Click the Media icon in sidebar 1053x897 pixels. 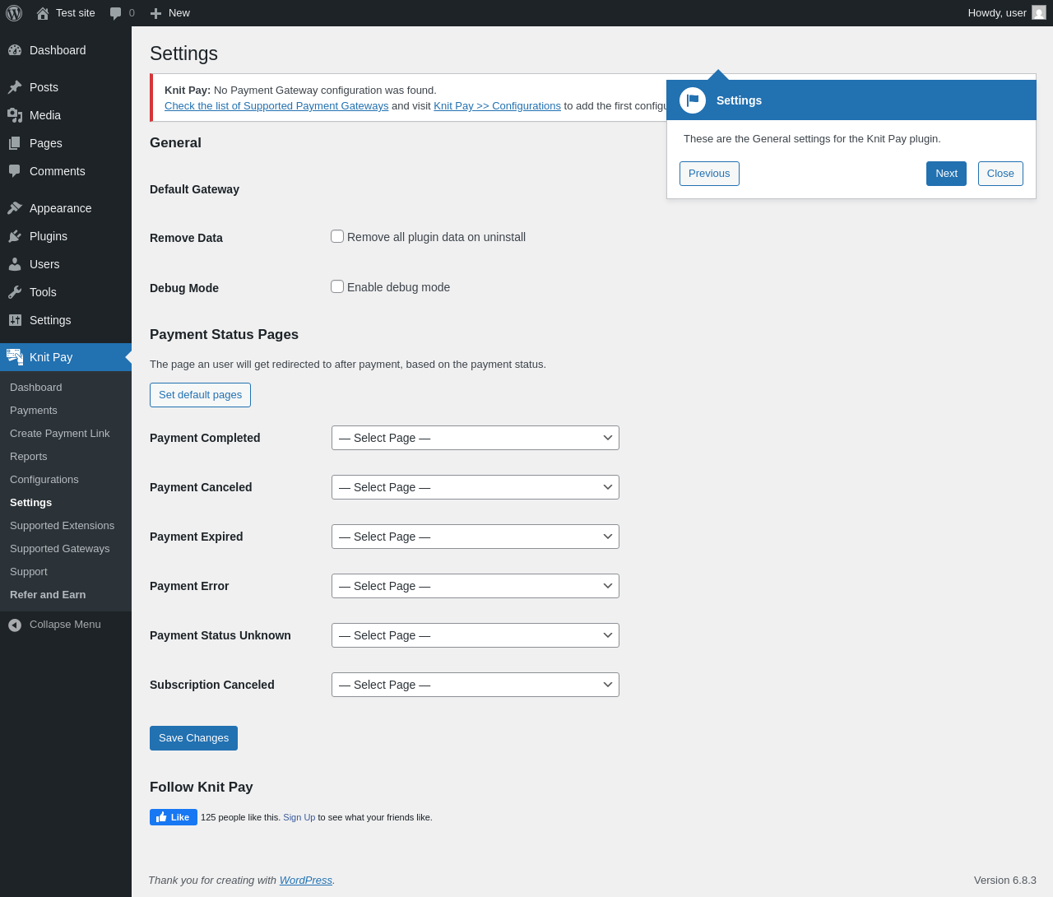point(15,115)
